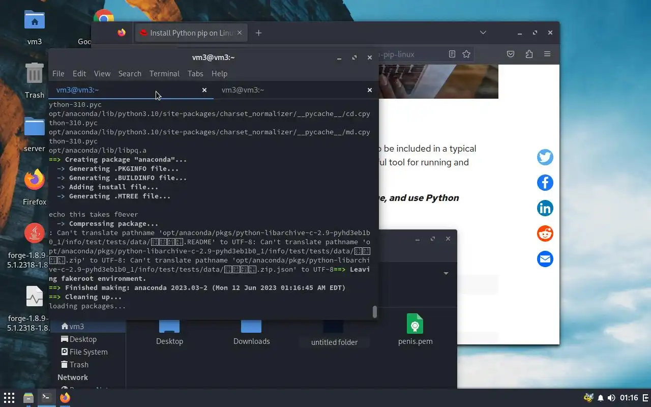The image size is (651, 407).
Task: Share the article on Reddit
Action: 545,234
